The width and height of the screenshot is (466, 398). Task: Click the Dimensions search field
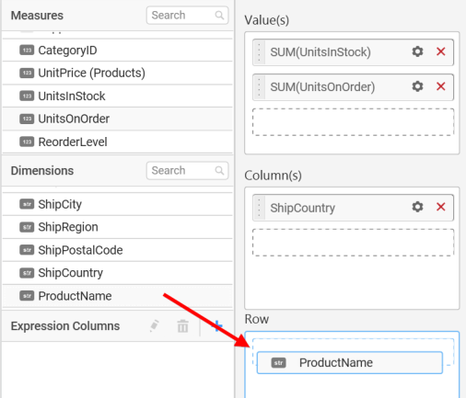coord(187,170)
